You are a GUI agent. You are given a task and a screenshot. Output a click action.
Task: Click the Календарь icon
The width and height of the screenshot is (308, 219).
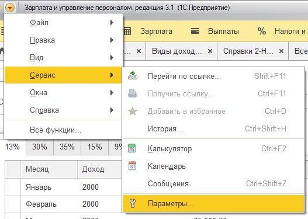click(132, 166)
